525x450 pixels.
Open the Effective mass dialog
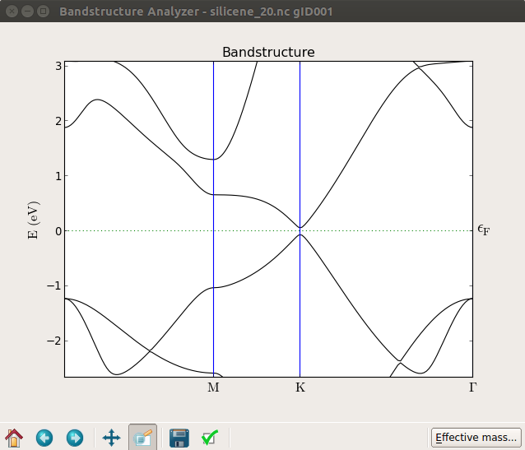coord(476,438)
